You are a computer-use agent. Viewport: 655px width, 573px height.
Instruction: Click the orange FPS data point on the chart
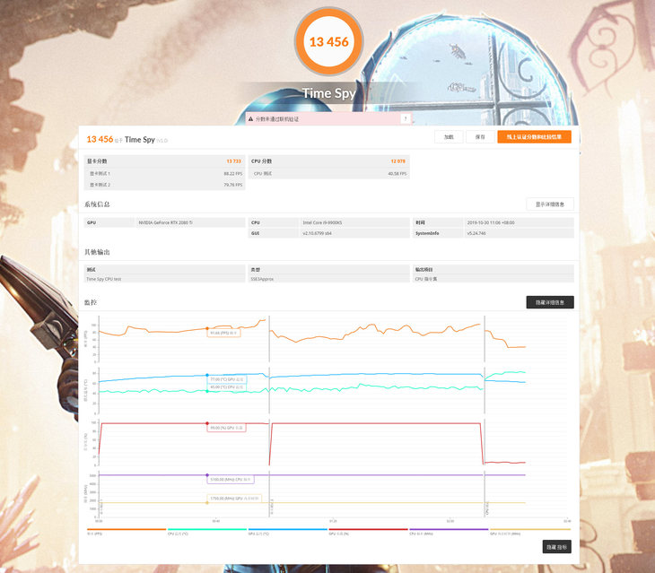[x=207, y=328]
